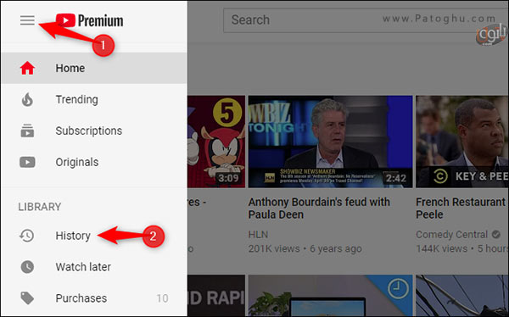Click the Originals play icon
This screenshot has width=509, height=317.
coord(27,162)
